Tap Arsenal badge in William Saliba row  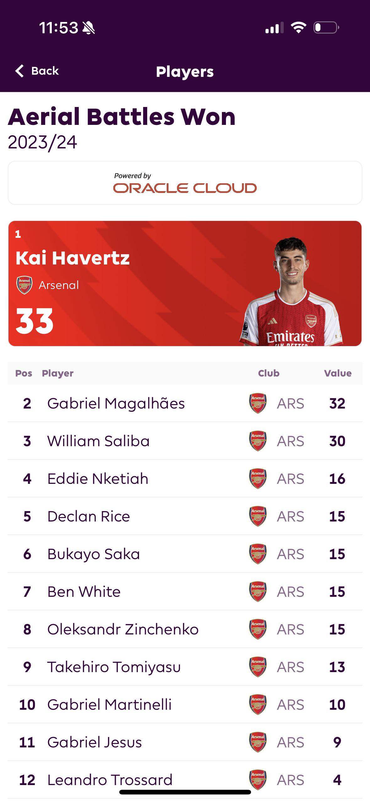pos(258,441)
